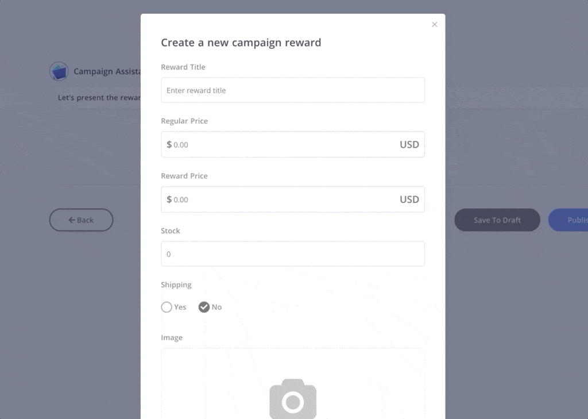588x419 pixels.
Task: Click the Reward Price input field
Action: pyautogui.click(x=293, y=199)
